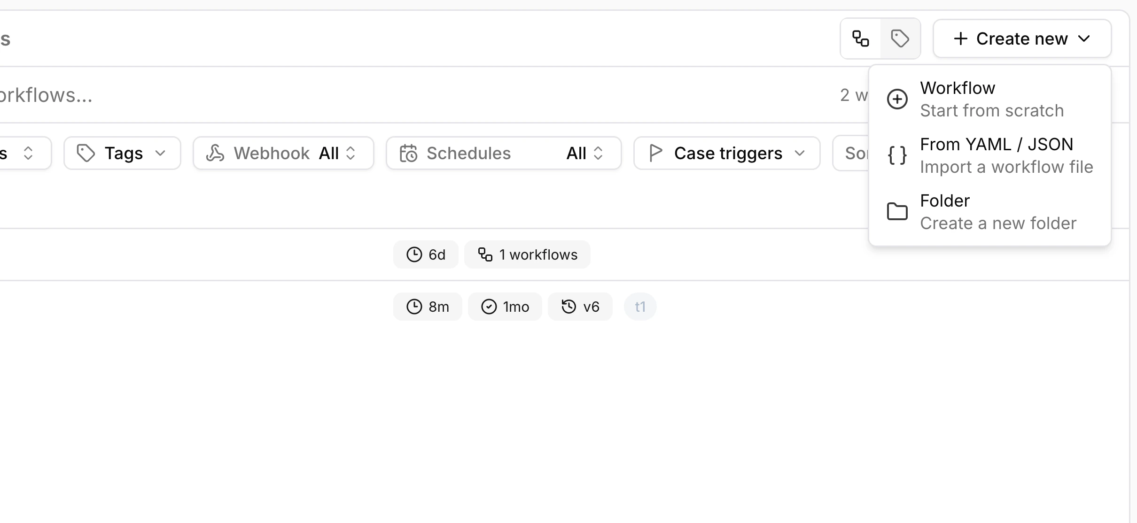Click the curly braces icon beside From YAML / JSON
Screen dimensions: 1137x523
click(x=897, y=155)
